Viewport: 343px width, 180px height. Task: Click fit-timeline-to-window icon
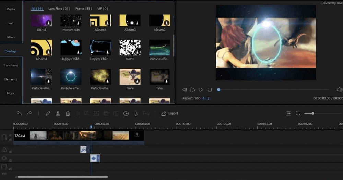coord(288,113)
